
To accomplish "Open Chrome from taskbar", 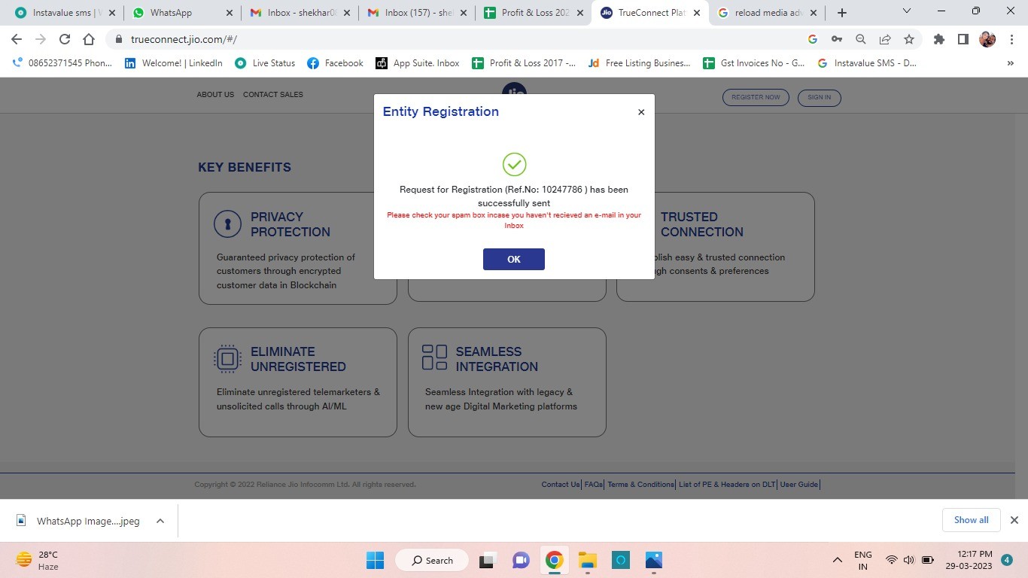I will point(554,560).
